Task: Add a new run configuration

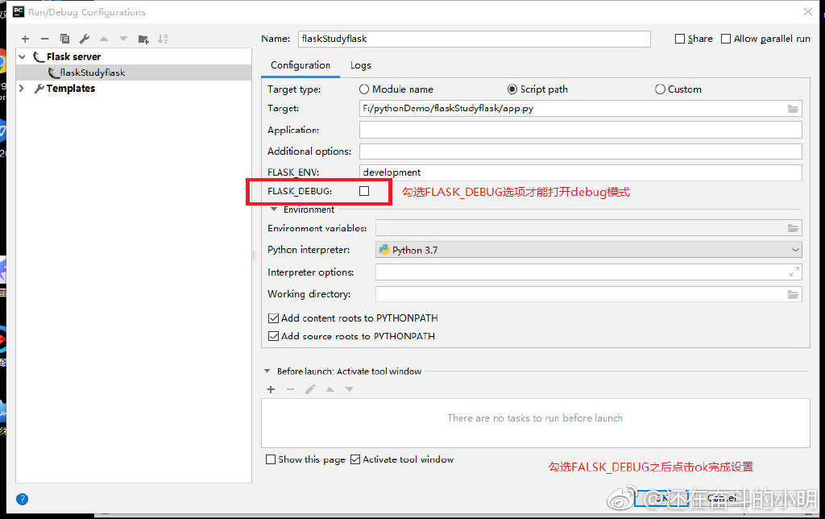Action: pos(25,38)
